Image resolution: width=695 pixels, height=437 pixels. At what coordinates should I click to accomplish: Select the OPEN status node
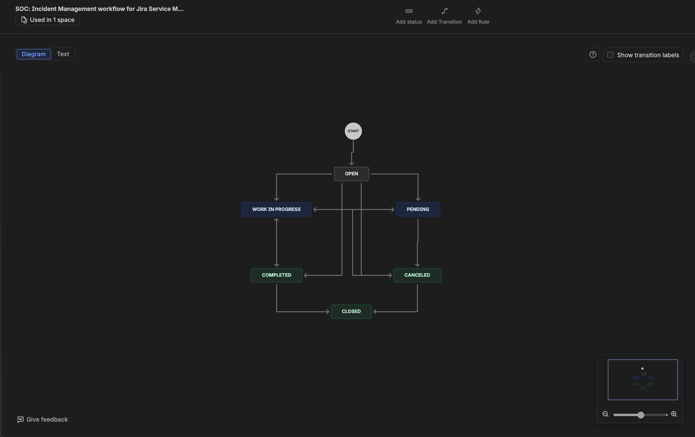coord(351,174)
